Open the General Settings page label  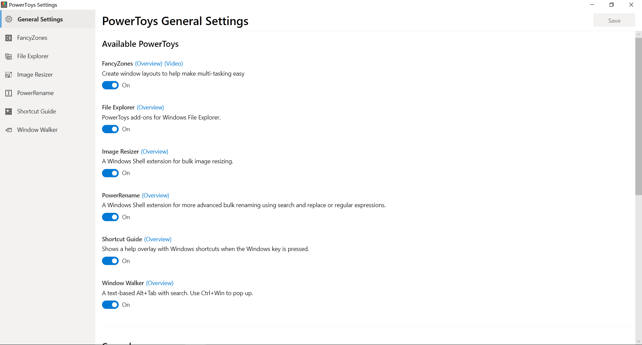pyautogui.click(x=40, y=19)
